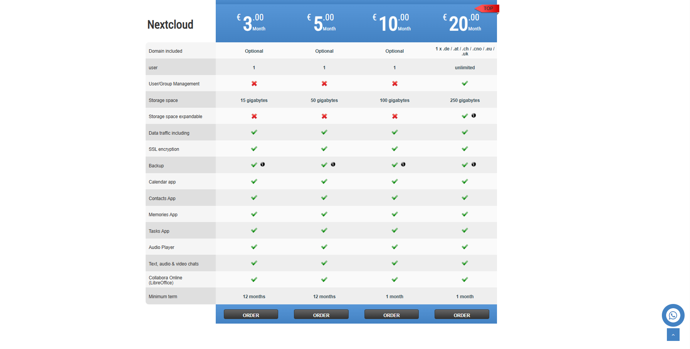
Task: Click the scroll-to-top arrow button
Action: coord(673,335)
